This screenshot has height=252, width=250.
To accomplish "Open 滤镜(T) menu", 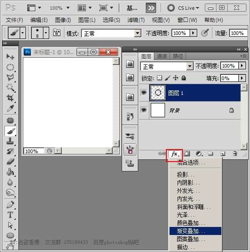I will [x=136, y=20].
